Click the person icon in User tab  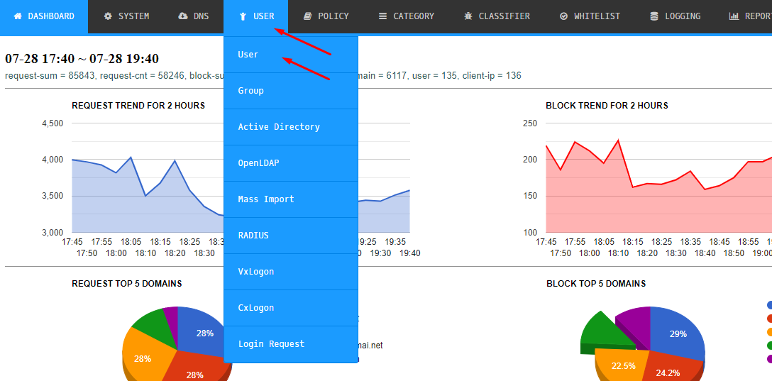point(242,16)
